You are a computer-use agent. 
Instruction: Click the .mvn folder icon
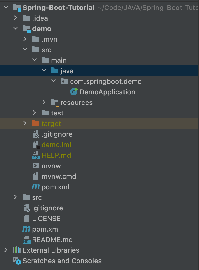(x=36, y=39)
